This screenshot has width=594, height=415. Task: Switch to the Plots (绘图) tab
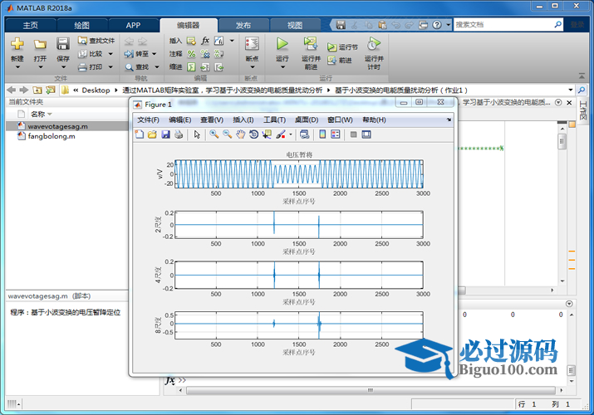[81, 26]
